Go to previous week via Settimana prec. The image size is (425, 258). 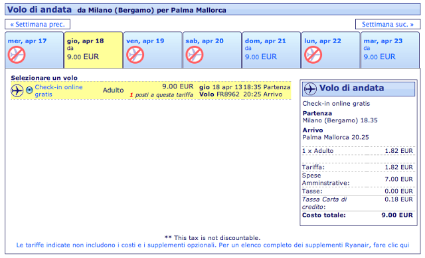(37, 24)
